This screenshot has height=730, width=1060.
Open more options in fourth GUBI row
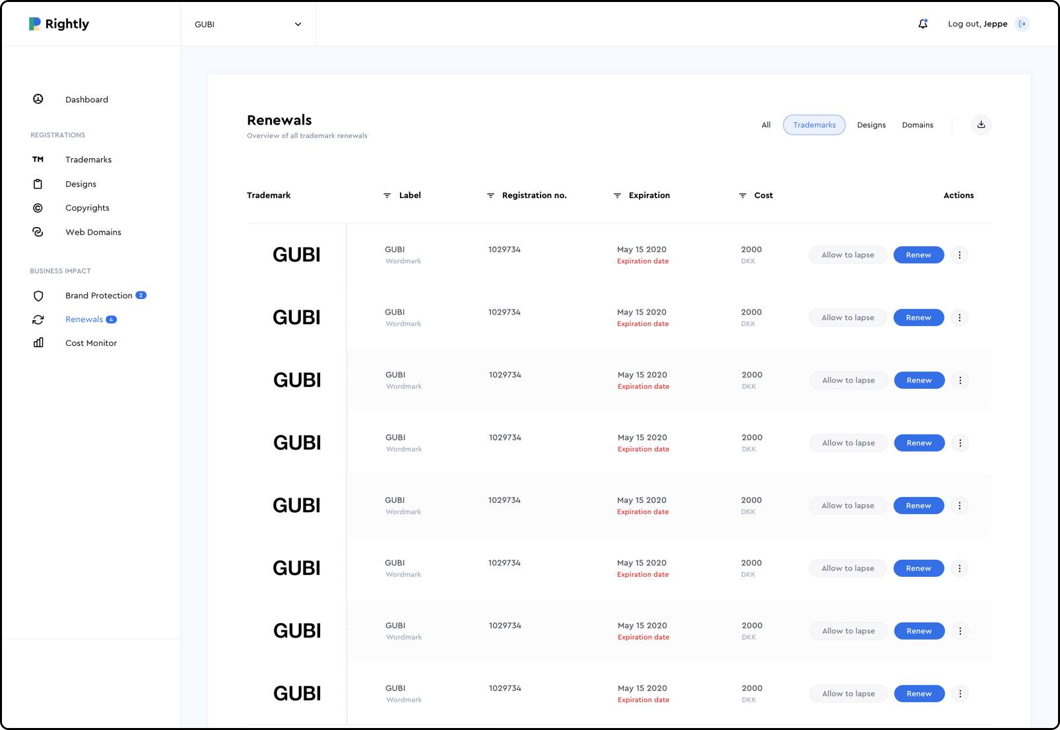[x=960, y=443]
